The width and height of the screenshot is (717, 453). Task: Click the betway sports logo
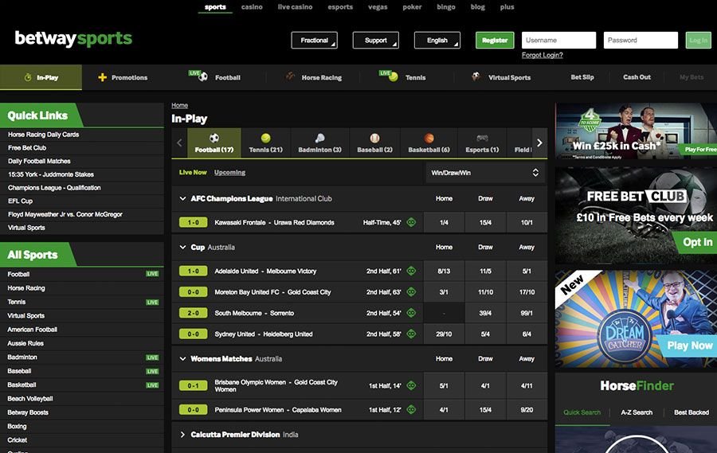[73, 39]
